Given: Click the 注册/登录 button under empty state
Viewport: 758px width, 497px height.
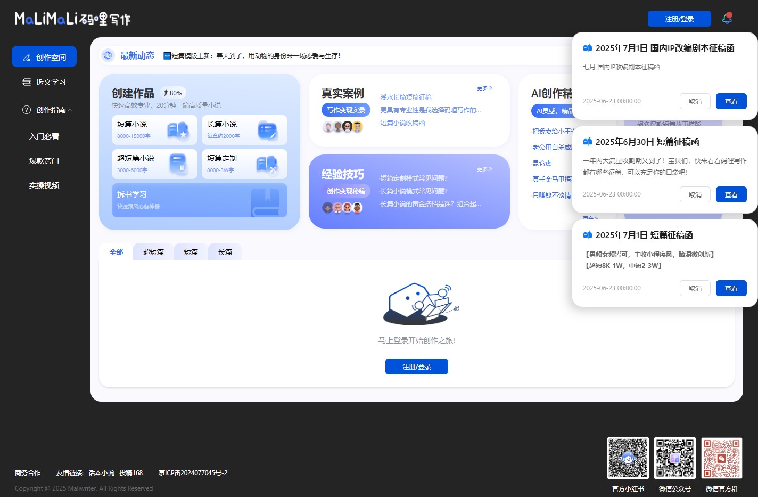Looking at the screenshot, I should pos(417,366).
